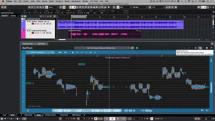The image size is (215, 121).
Task: Toggle global Mute state M button
Action: [x=29, y=7]
